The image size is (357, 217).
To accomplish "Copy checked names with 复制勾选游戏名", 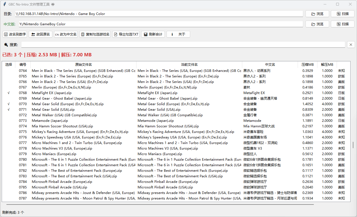I will coord(95,34).
